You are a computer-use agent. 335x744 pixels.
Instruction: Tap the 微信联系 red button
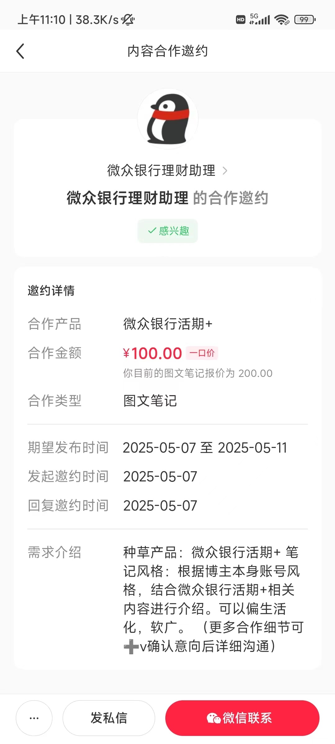242,718
